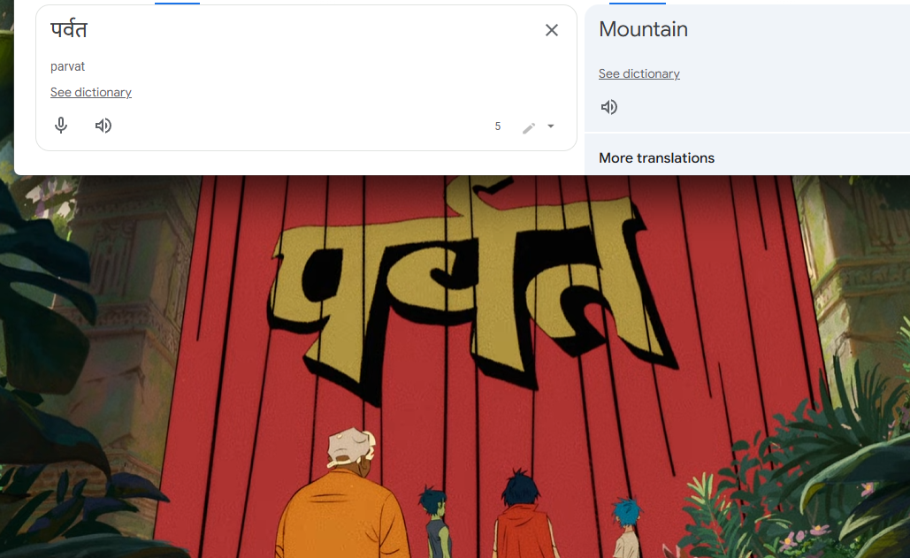Screen dimensions: 910x558
Task: Open See dictionary under Mountain
Action: tap(639, 73)
